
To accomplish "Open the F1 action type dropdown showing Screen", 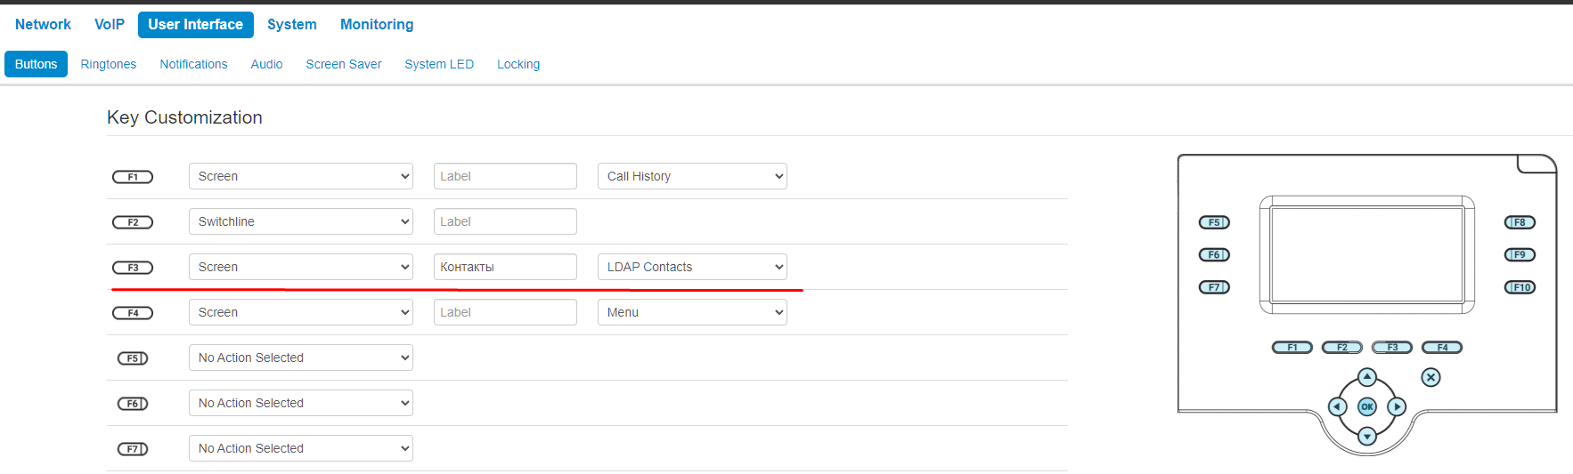I will pyautogui.click(x=301, y=176).
